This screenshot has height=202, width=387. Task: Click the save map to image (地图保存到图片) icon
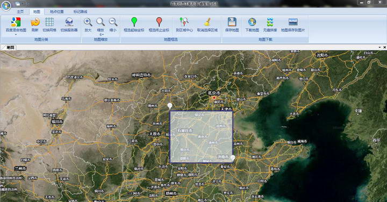[293, 22]
